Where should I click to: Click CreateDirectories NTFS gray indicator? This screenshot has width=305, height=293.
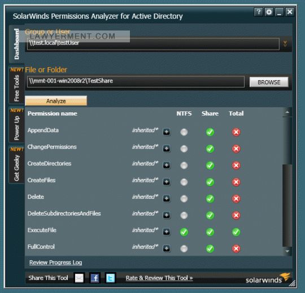coord(184,165)
